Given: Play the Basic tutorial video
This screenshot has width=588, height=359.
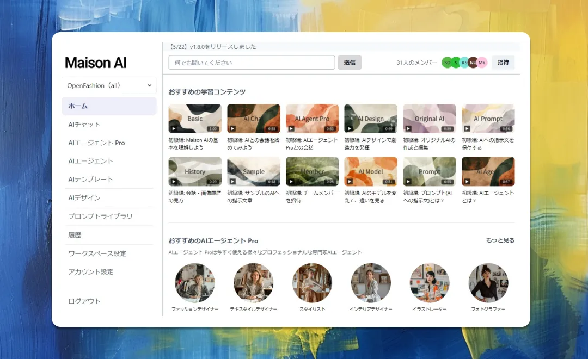Looking at the screenshot, I should (x=195, y=119).
